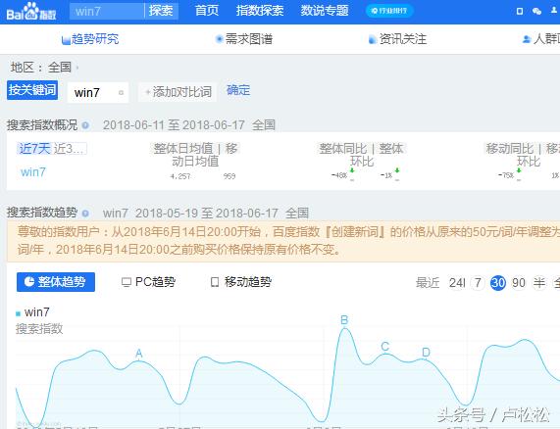Select the 近7天 period tab
Image resolution: width=560 pixels, height=429 pixels.
34,149
